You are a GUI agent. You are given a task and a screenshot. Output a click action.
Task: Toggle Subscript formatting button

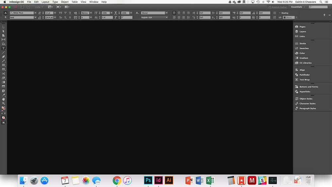tap(65, 17)
